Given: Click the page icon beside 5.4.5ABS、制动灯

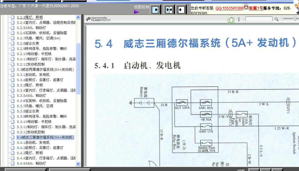Looking at the screenshot, I should [13, 163].
